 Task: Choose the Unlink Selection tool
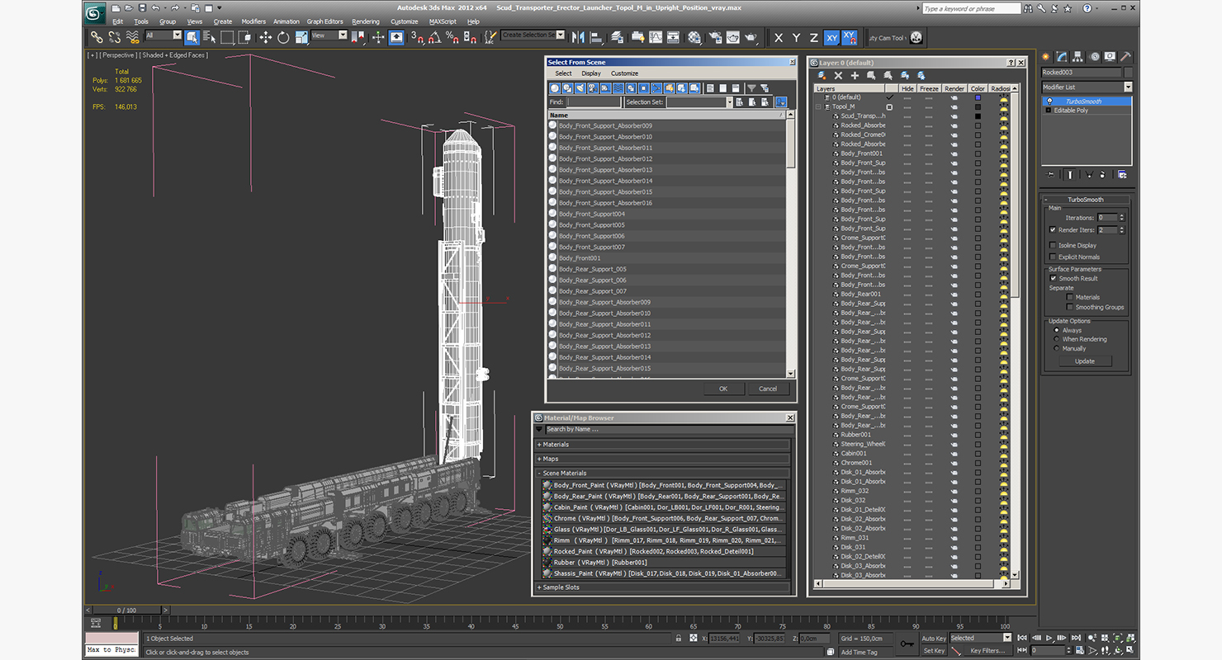point(115,37)
